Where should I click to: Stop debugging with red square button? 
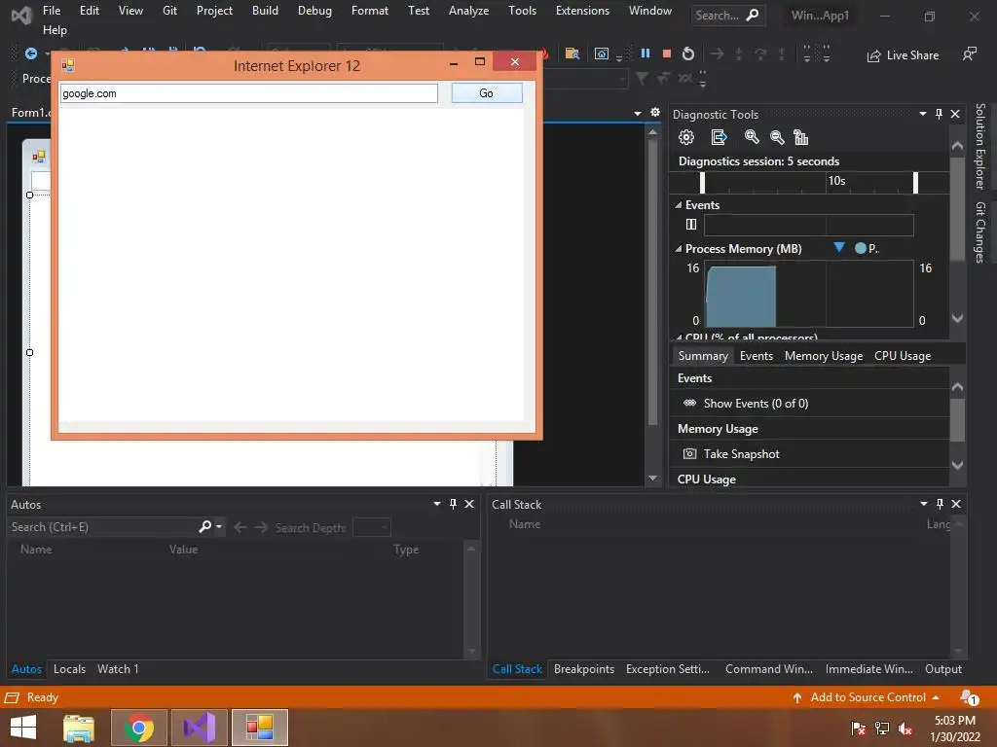pos(666,54)
